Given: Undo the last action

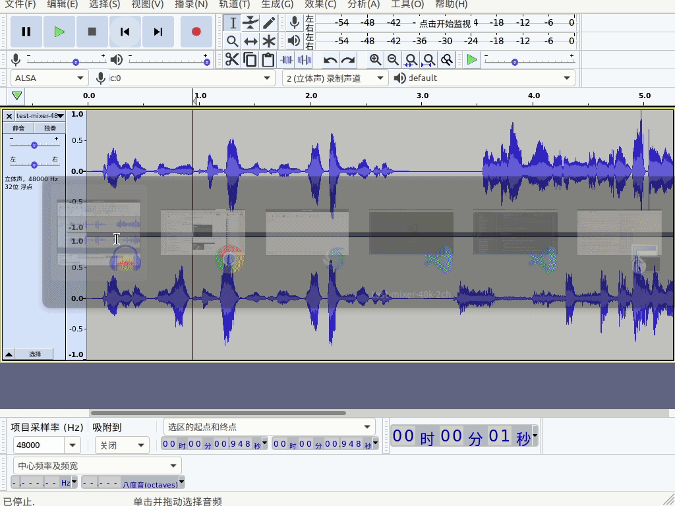Looking at the screenshot, I should click(x=330, y=59).
